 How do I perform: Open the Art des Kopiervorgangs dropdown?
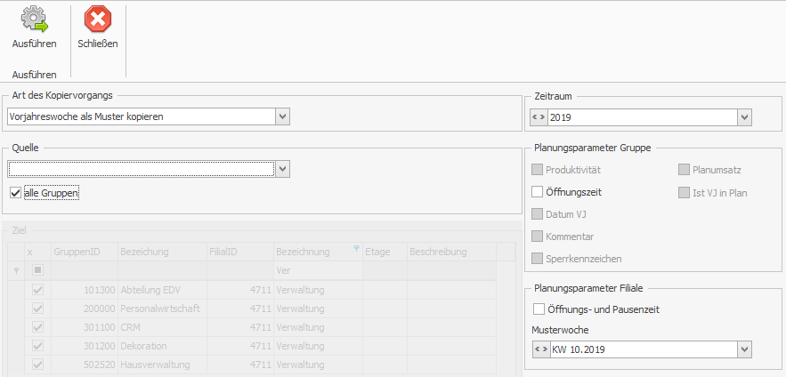[283, 116]
